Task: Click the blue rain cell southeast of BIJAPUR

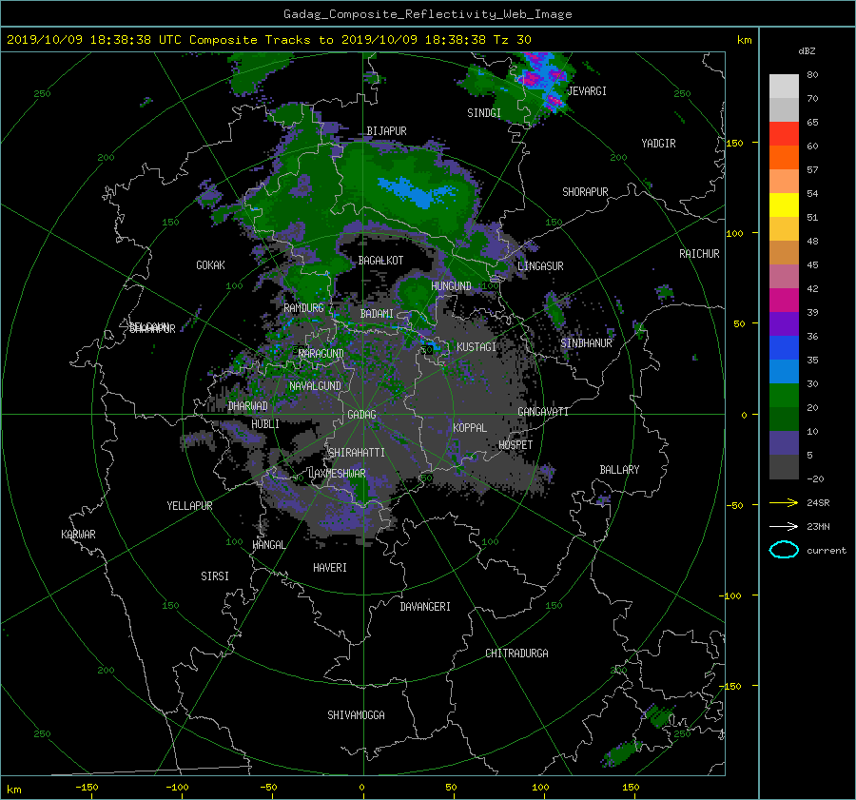Action: [x=418, y=191]
